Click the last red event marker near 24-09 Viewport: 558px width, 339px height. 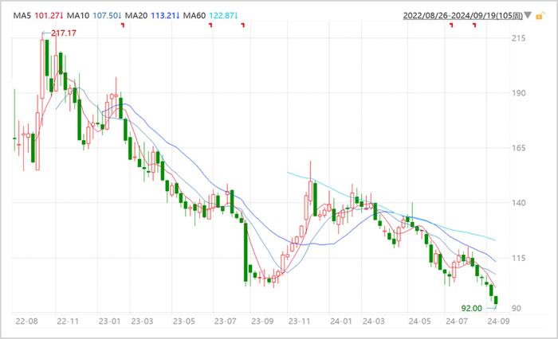point(474,25)
